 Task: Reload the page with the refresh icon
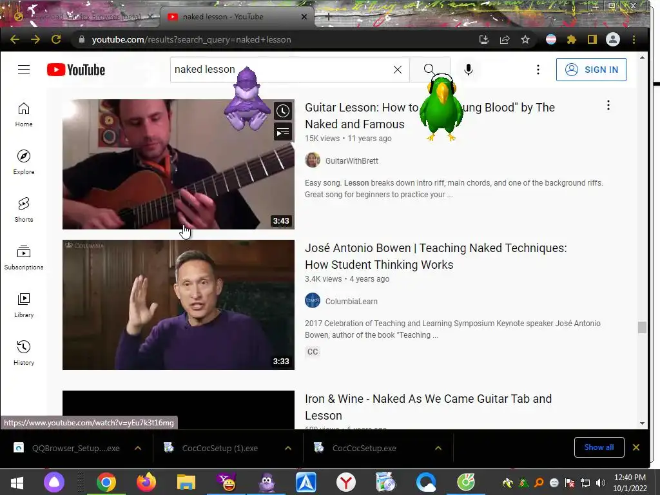(x=56, y=39)
